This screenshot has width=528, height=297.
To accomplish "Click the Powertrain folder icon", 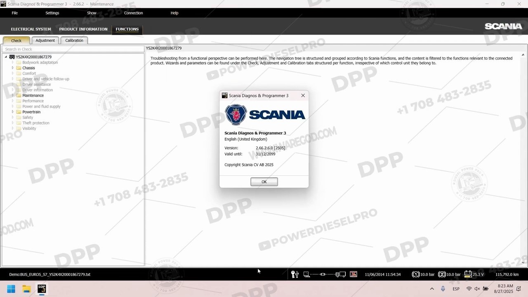I will (18, 112).
